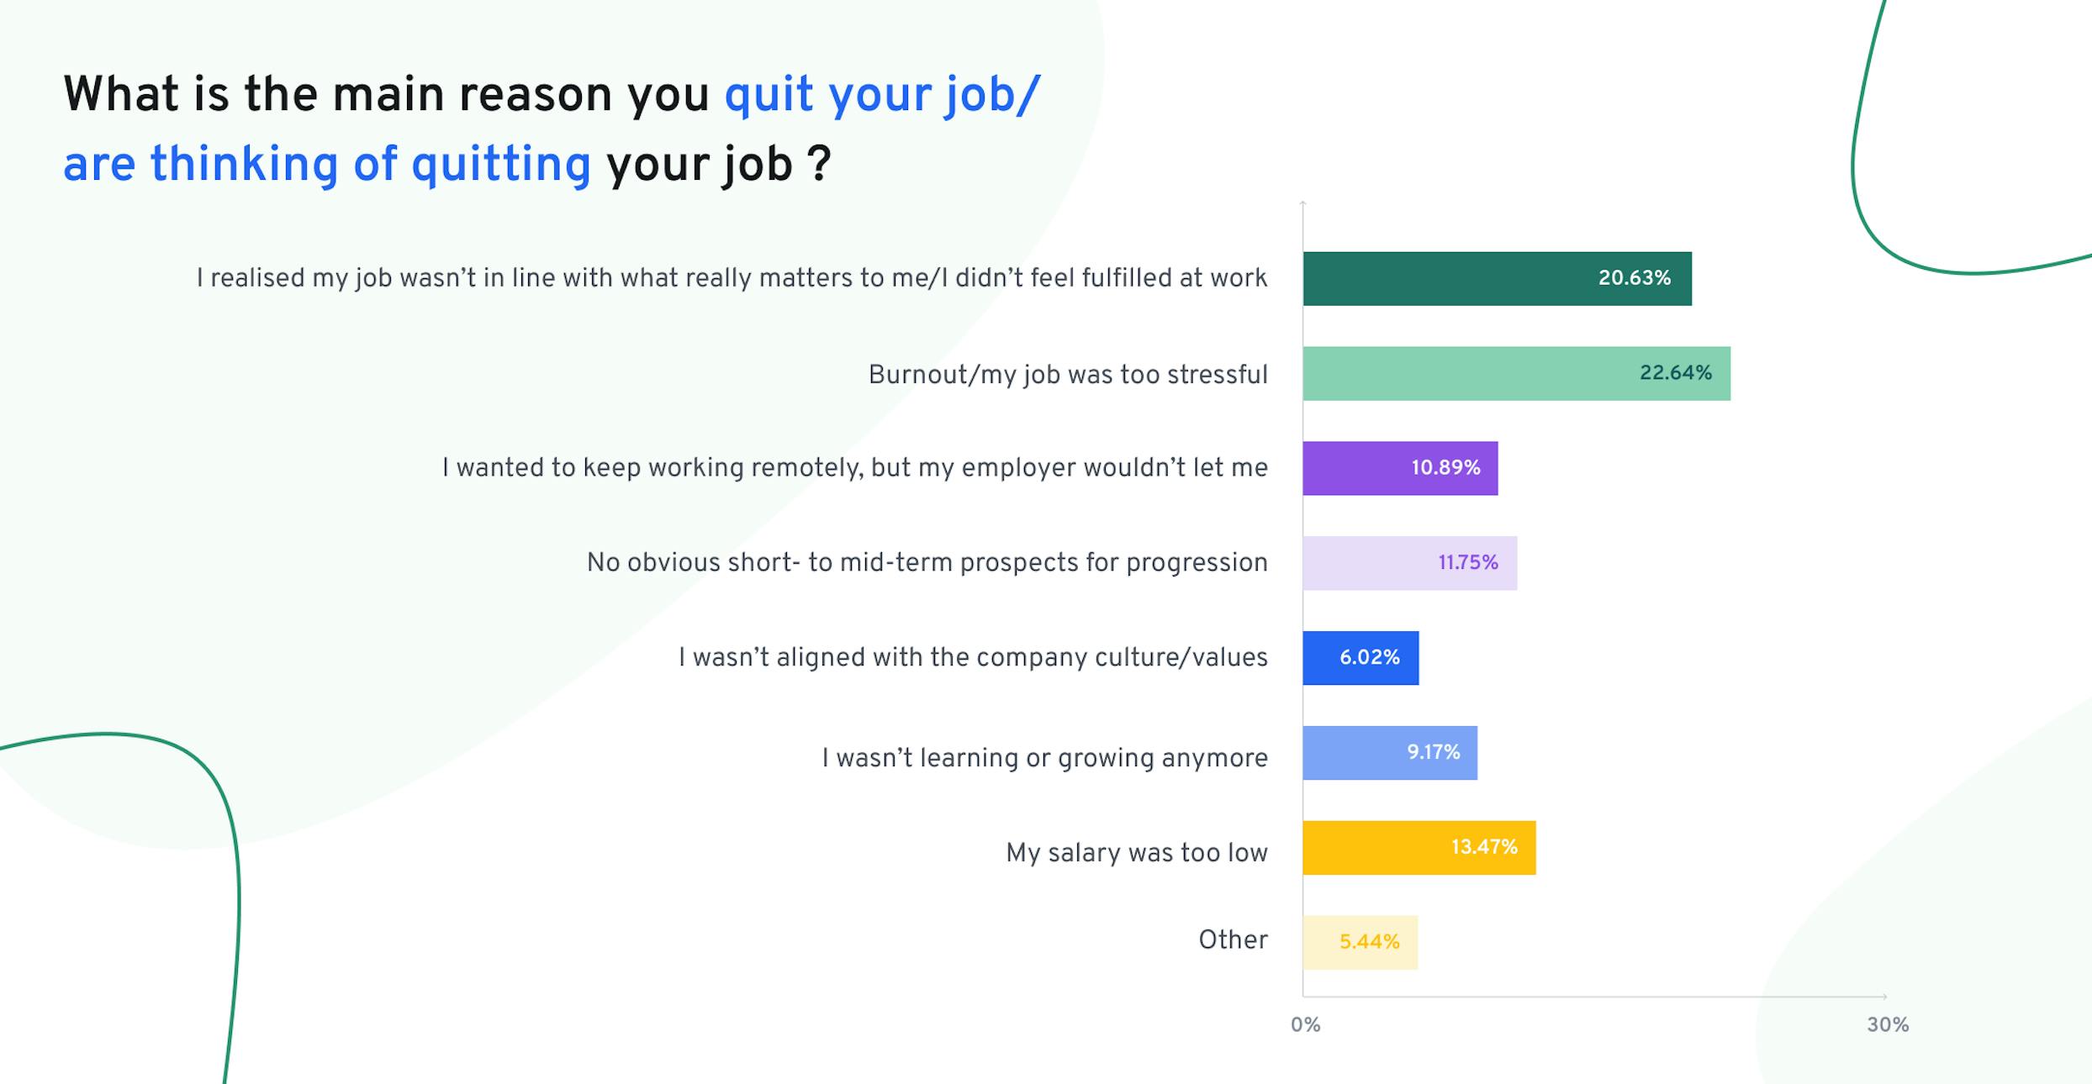Click the "didn't feel fulfilled at work" label
The width and height of the screenshot is (2092, 1084).
coord(732,278)
